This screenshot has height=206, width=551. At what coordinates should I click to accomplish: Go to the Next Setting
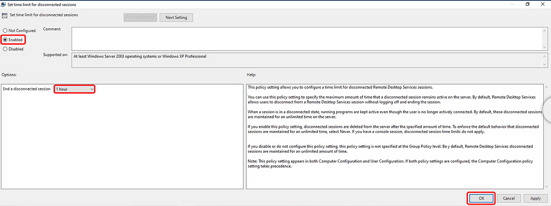176,18
